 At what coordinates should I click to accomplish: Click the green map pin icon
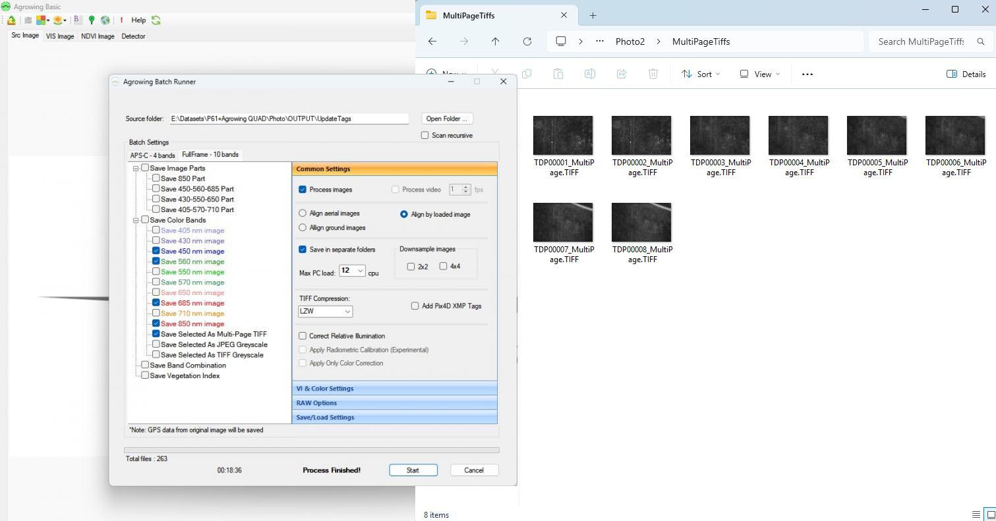pyautogui.click(x=92, y=20)
